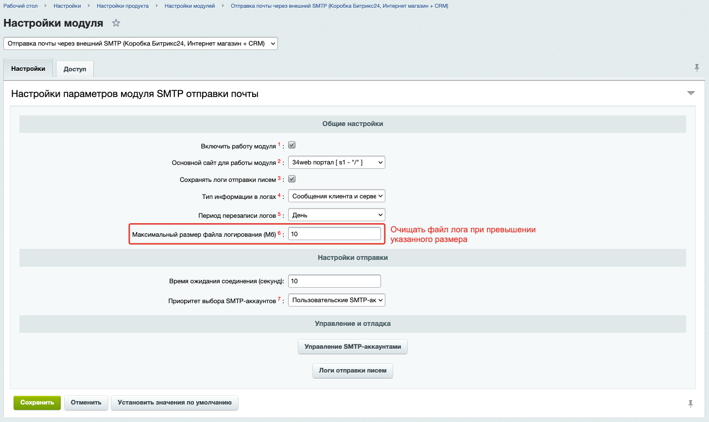The image size is (709, 422).
Task: Pin the tab panel using top pin icon
Action: point(697,68)
